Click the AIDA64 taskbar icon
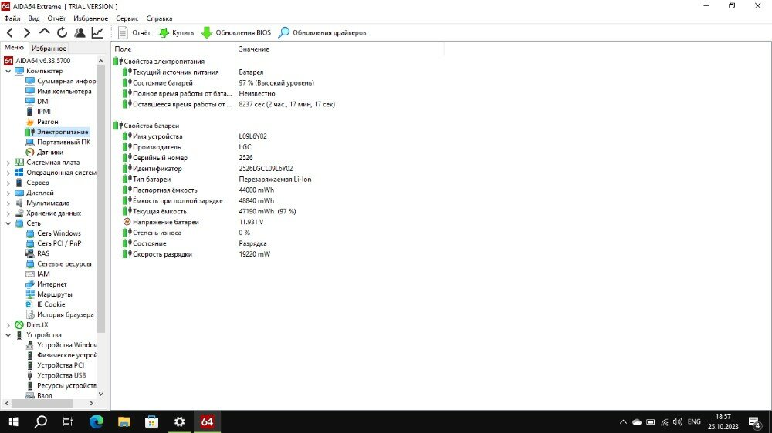Image resolution: width=772 pixels, height=433 pixels. pos(207,421)
